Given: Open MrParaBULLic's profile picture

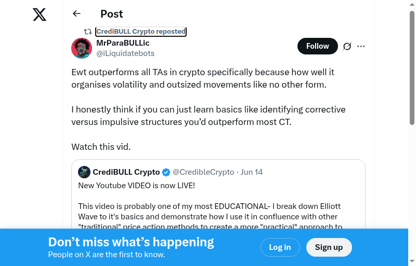Looking at the screenshot, I should pos(82,48).
